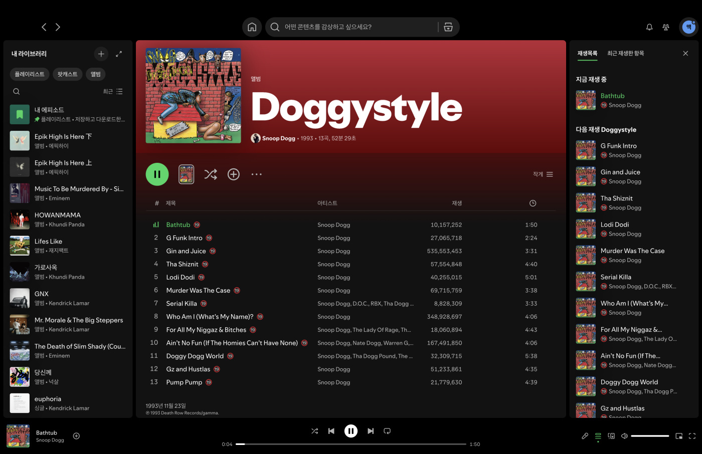Skip to the next track
Viewport: 702px width, 454px height.
coord(371,431)
